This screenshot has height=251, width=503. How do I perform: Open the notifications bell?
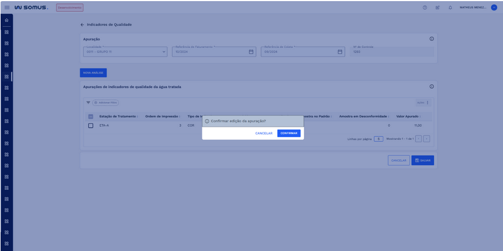pos(450,8)
